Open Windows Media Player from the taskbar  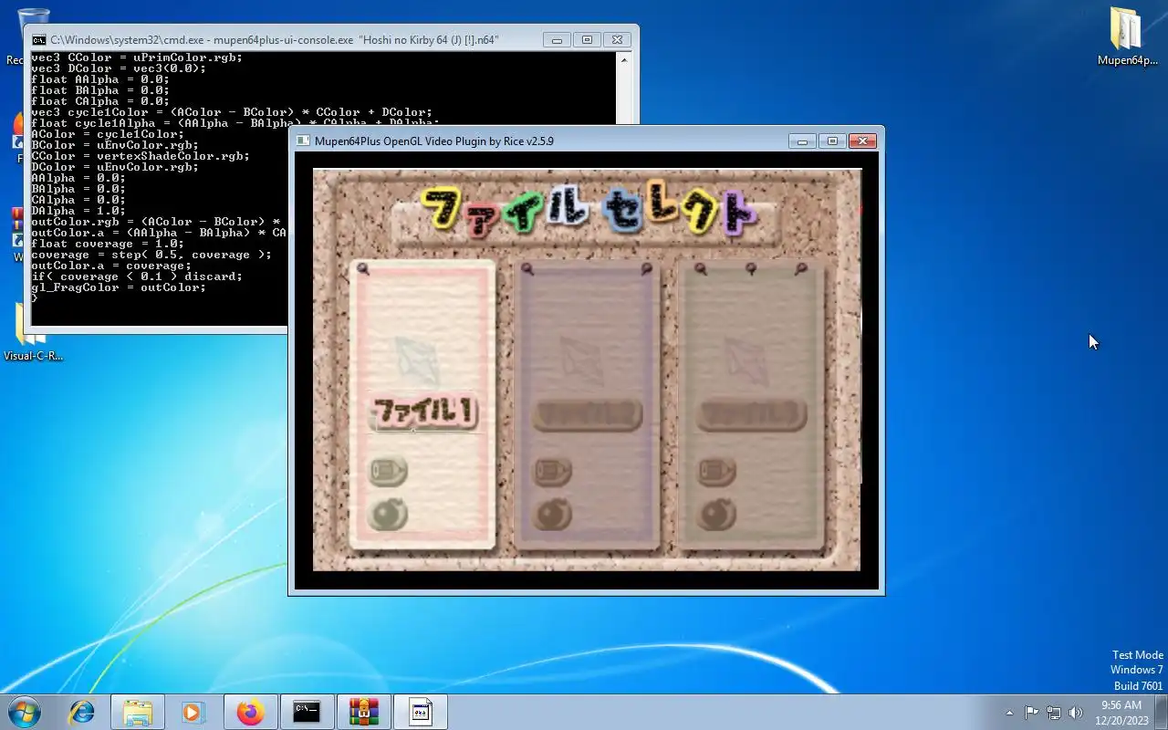(193, 712)
